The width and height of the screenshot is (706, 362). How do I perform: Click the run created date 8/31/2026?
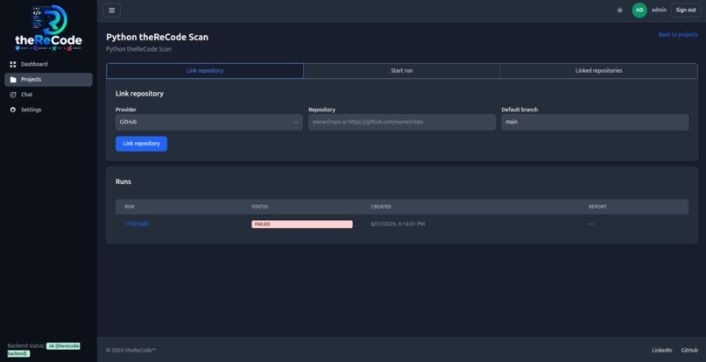pos(398,224)
